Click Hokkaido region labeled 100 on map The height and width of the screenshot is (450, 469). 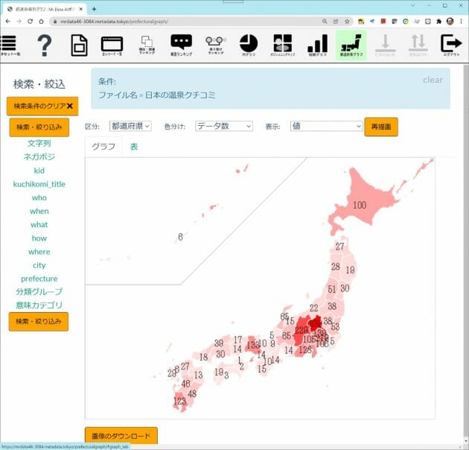point(360,205)
